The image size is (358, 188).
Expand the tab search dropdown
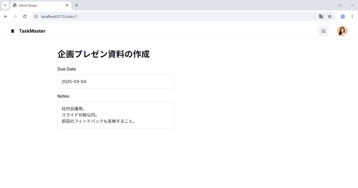[5, 5]
